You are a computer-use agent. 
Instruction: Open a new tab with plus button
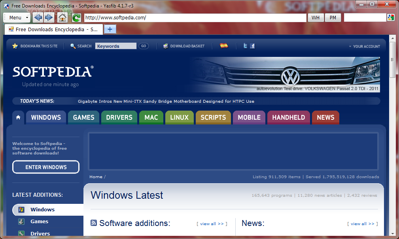pos(110,29)
